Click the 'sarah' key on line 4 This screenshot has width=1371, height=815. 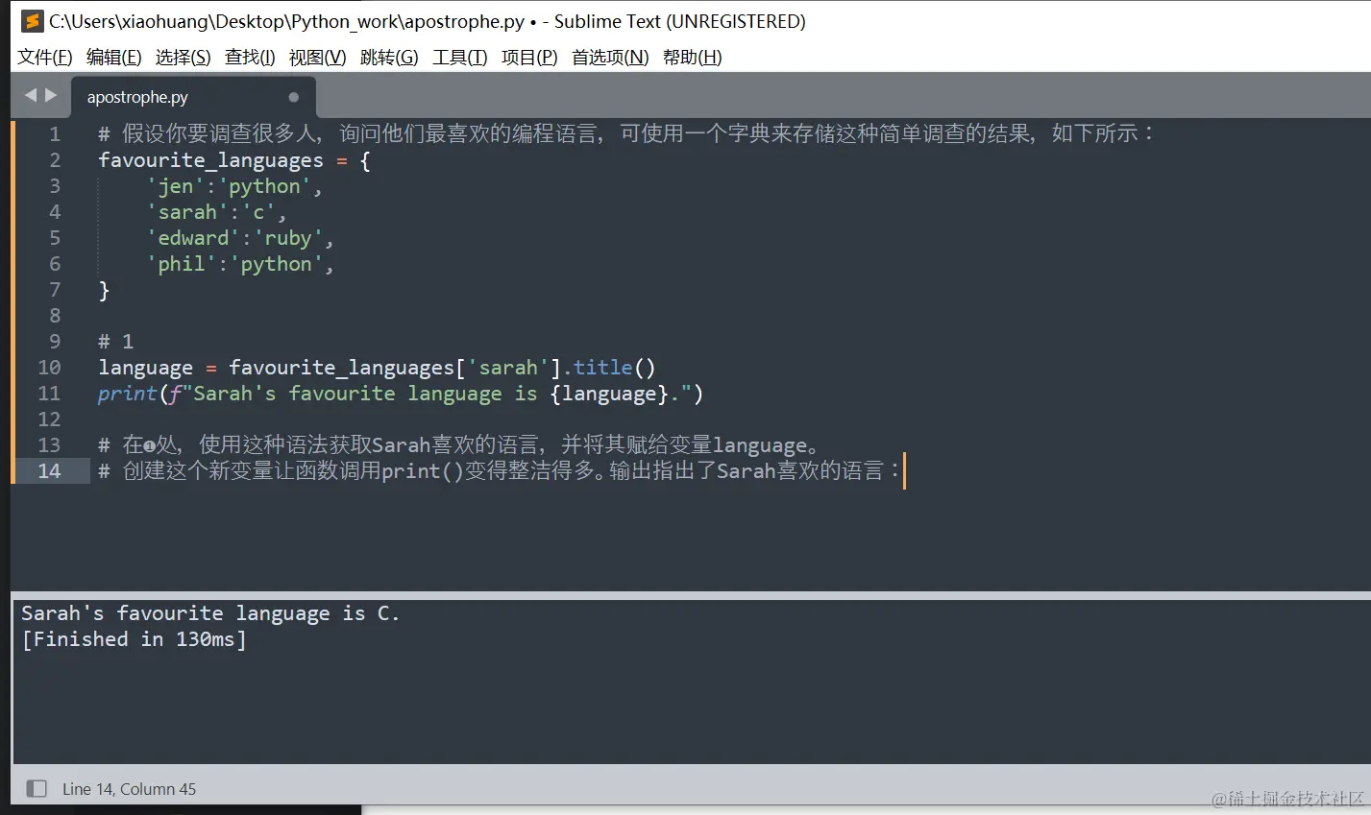point(187,212)
